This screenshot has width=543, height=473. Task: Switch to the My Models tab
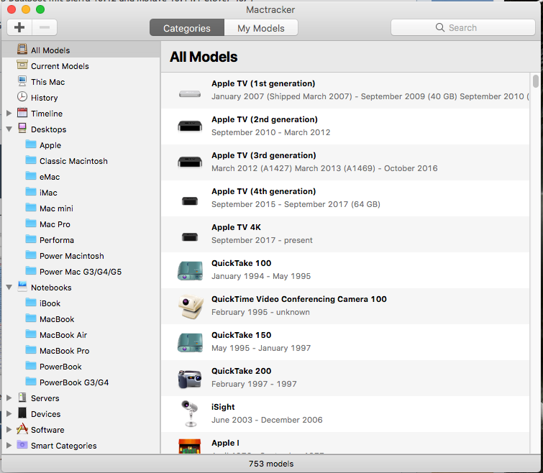pyautogui.click(x=261, y=28)
